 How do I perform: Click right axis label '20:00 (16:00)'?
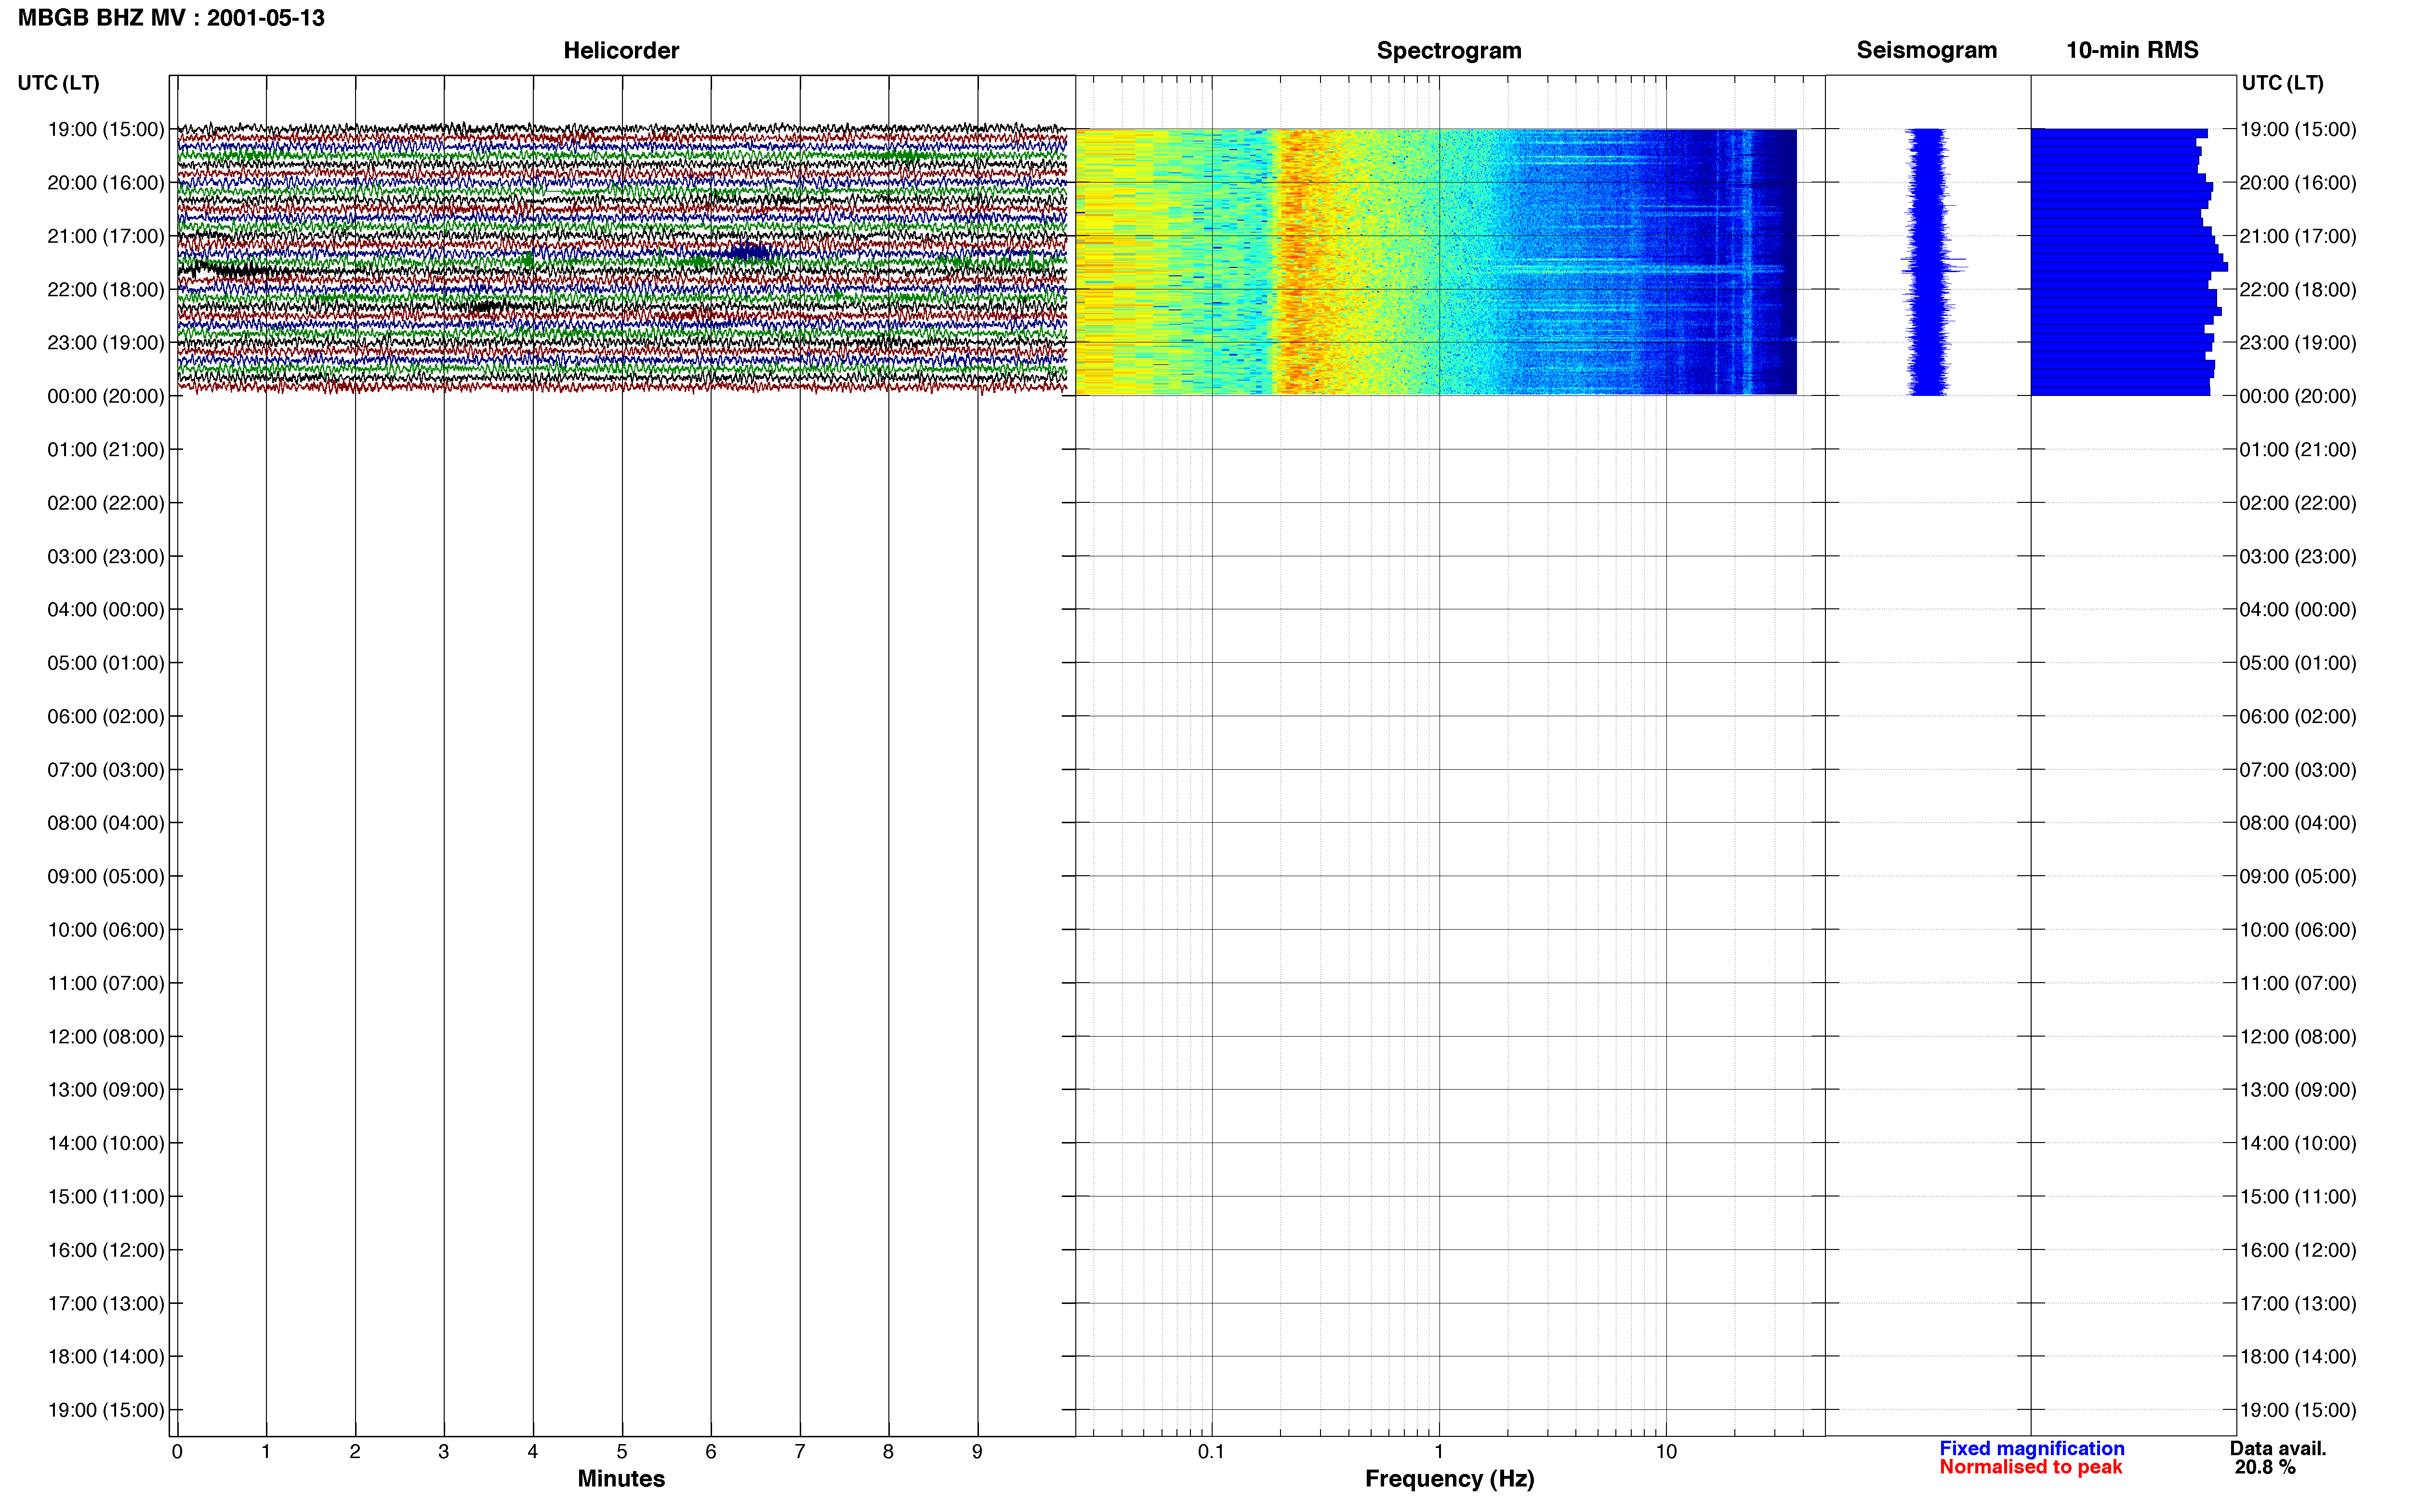pyautogui.click(x=2298, y=183)
